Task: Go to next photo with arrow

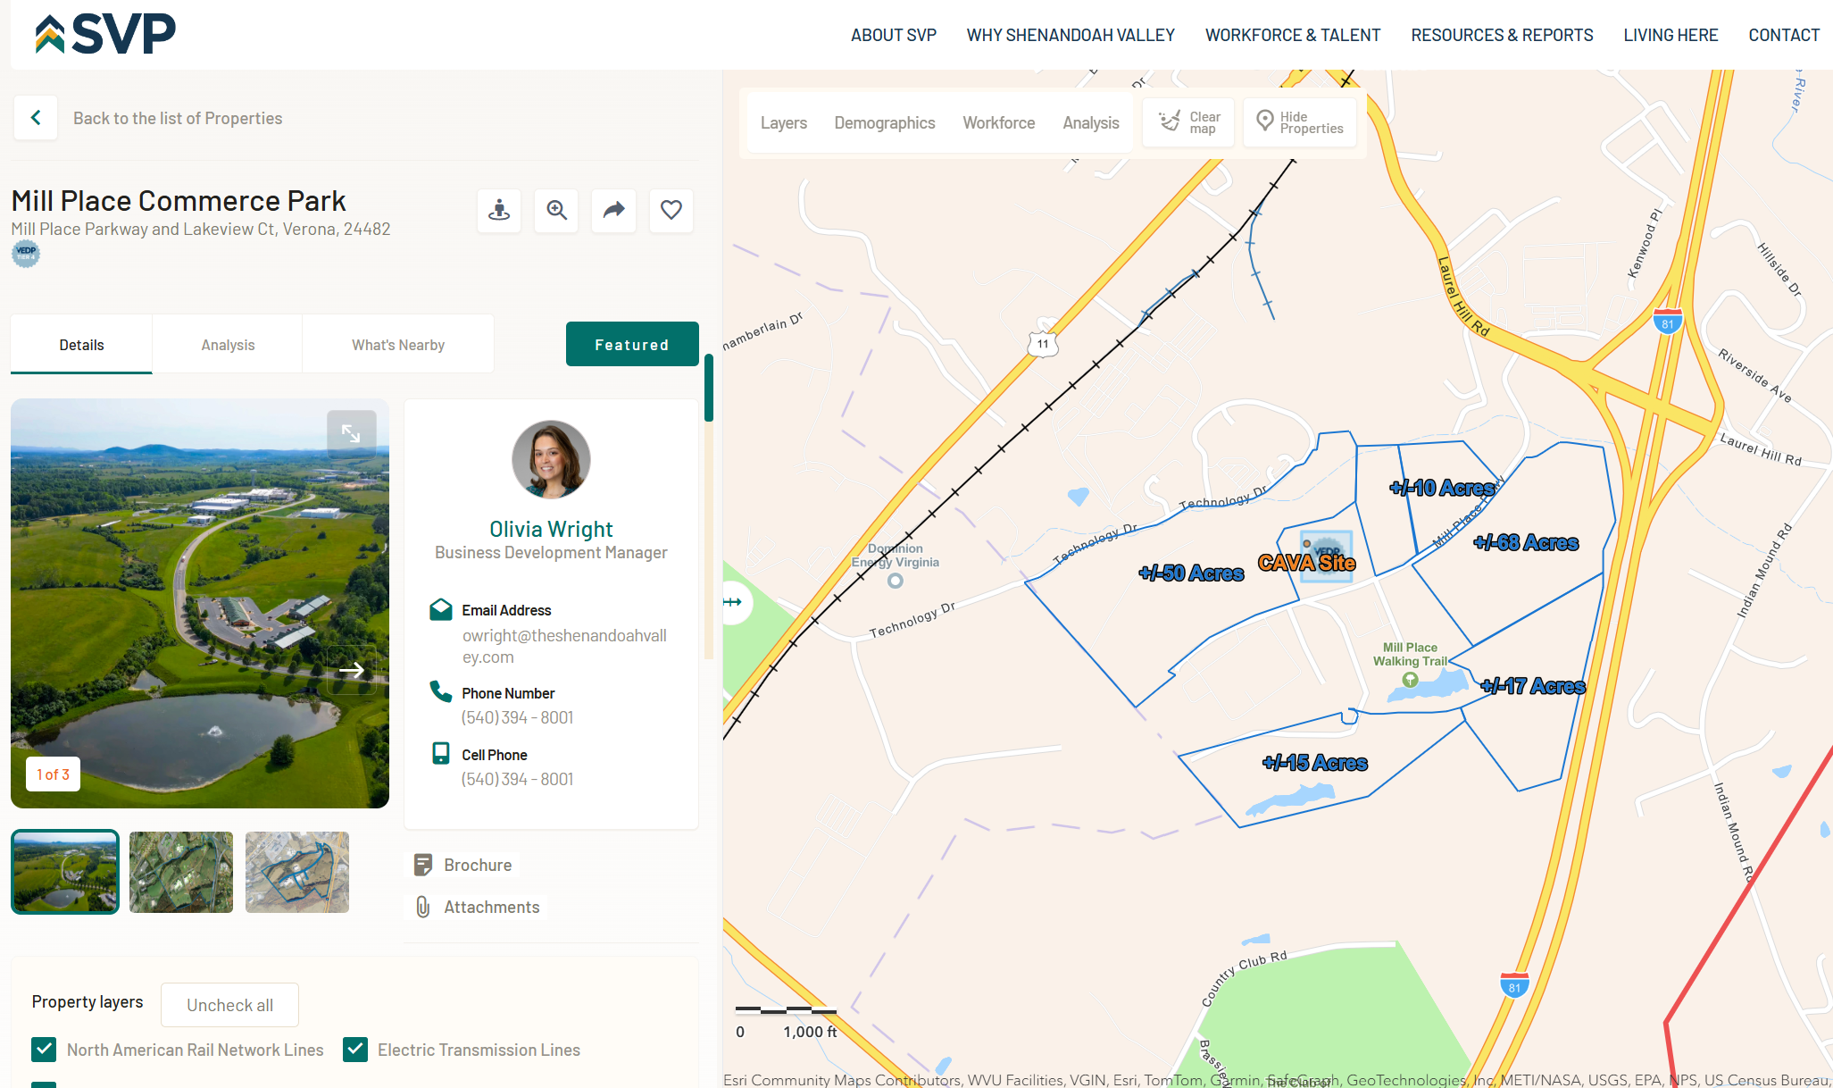Action: 351,670
